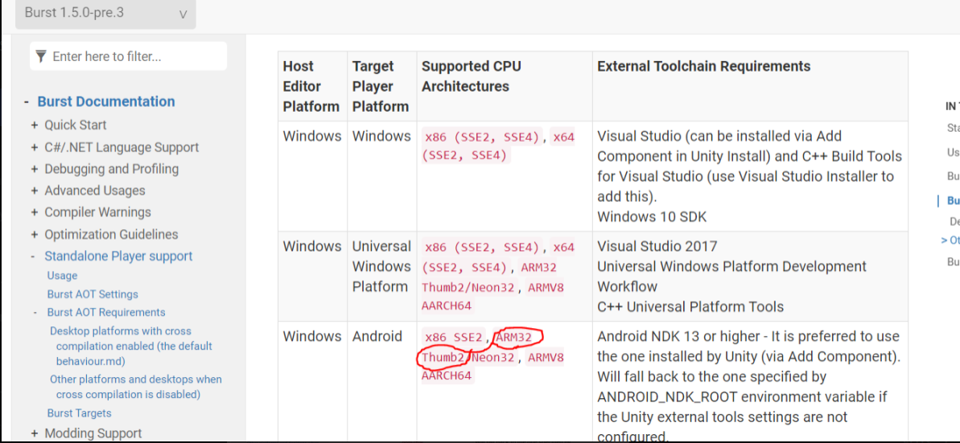Expand the Compiler Warnings plus sign

click(35, 213)
